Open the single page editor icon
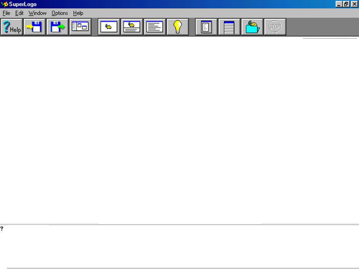 tap(206, 27)
